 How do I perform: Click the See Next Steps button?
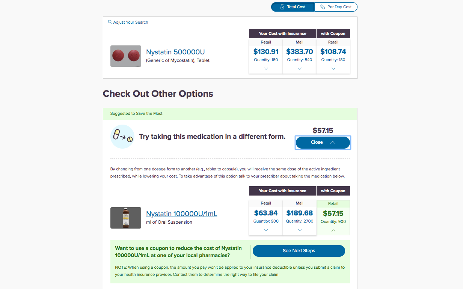click(299, 251)
